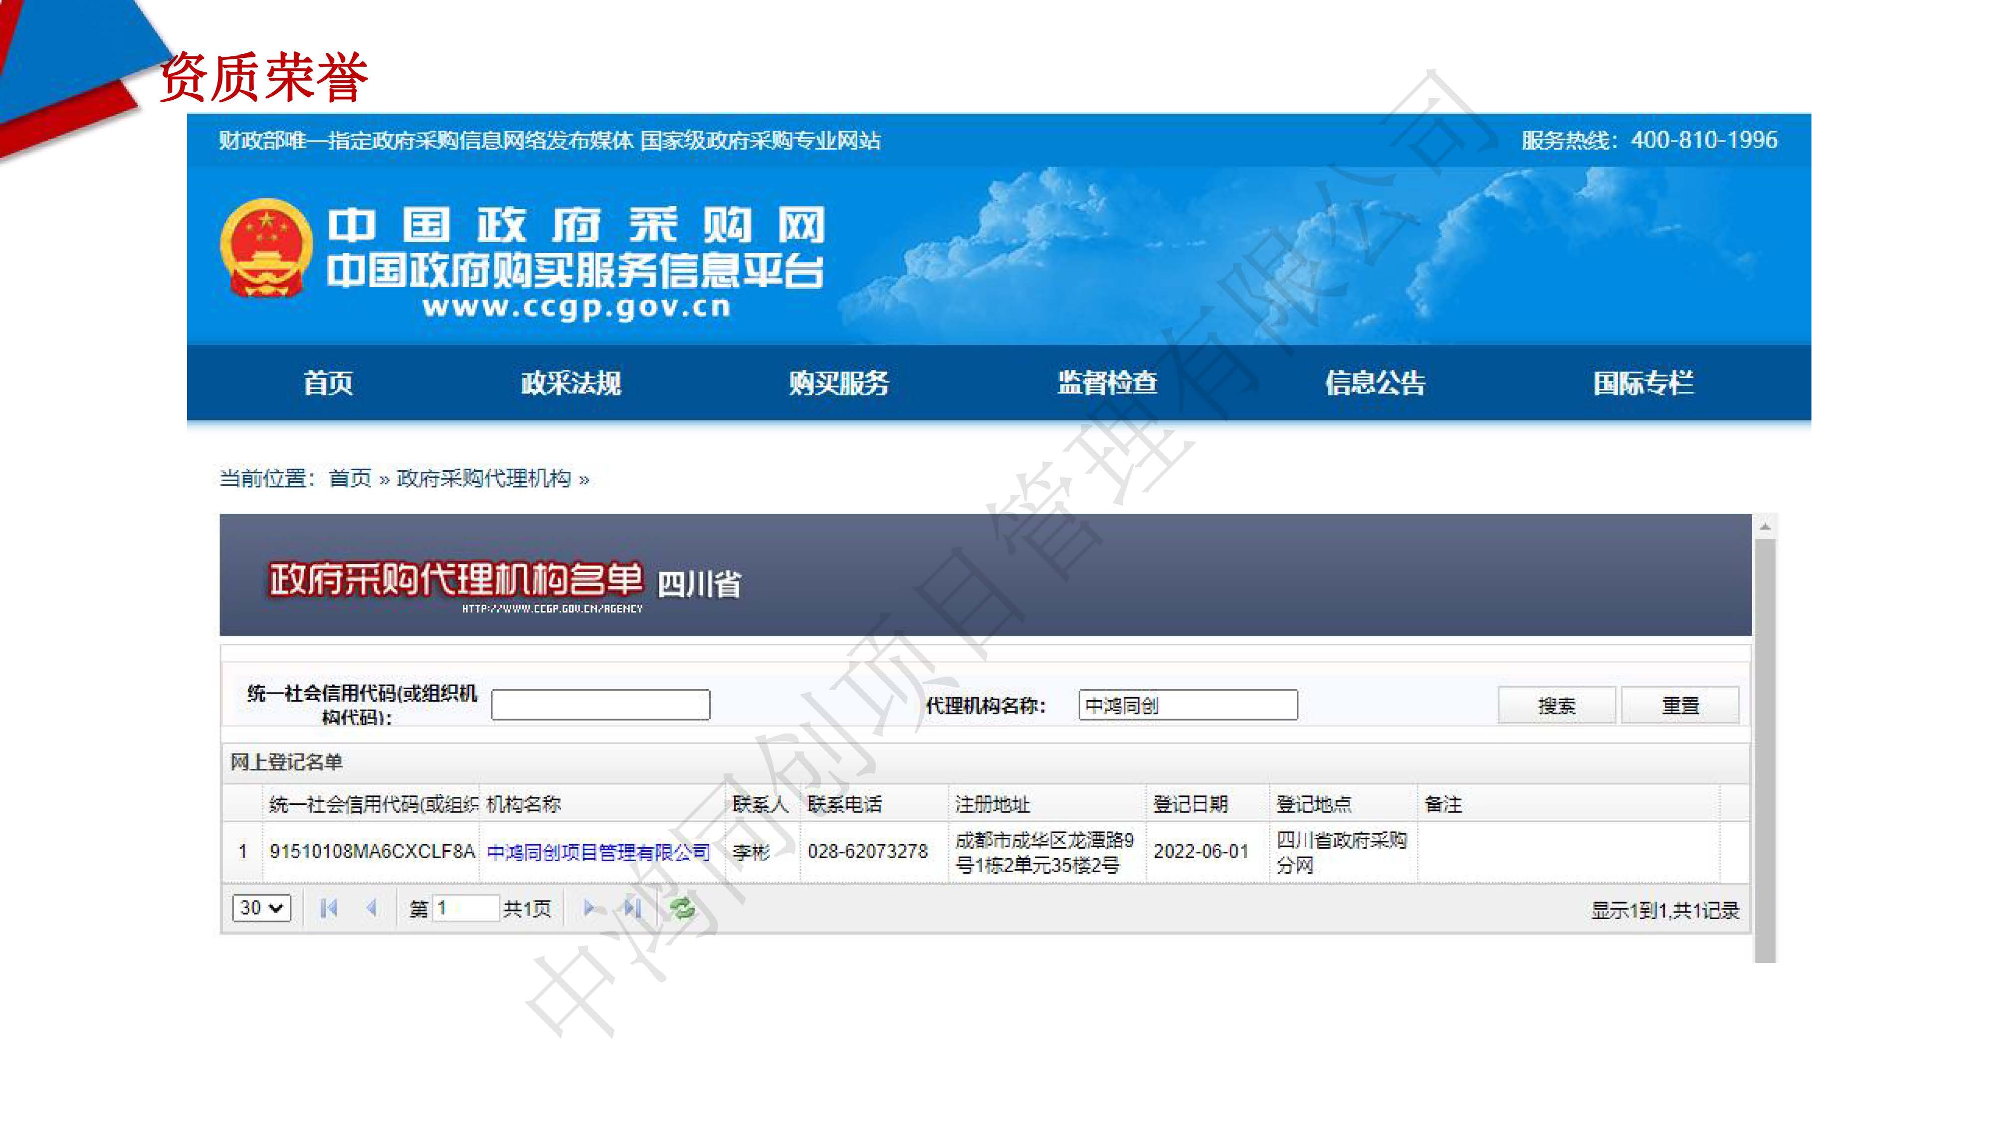Click the 联系电话 column header

(x=874, y=804)
